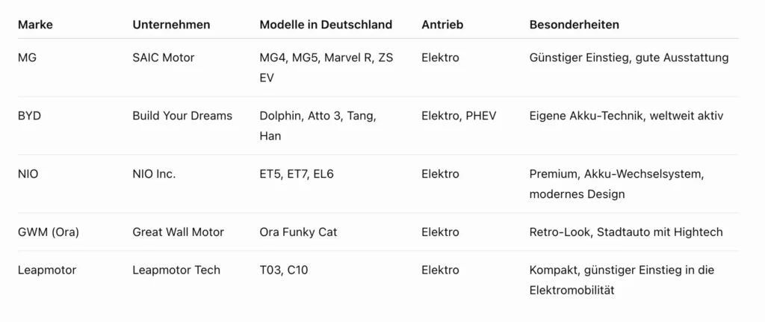Click the Build Your Dreams cell
The image size is (765, 322).
(182, 116)
